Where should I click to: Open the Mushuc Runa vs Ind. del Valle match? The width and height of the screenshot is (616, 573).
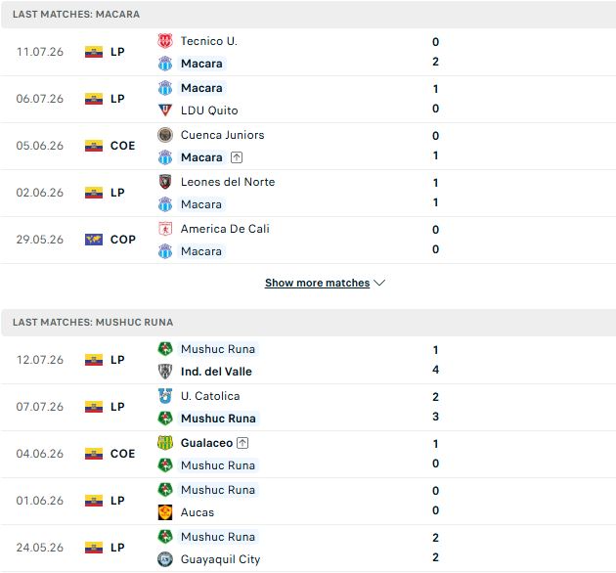pyautogui.click(x=308, y=360)
